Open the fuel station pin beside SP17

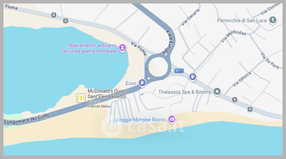[193, 77]
